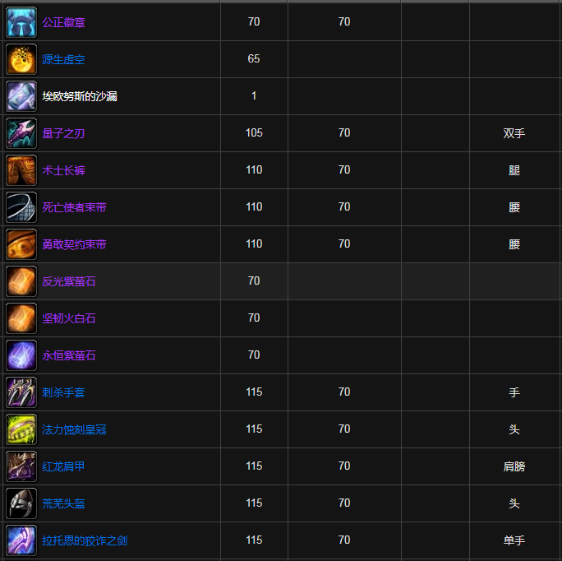The width and height of the screenshot is (562, 561).
Task: Select the 法力蚀刻皇冠 green crown icon
Action: point(21,429)
